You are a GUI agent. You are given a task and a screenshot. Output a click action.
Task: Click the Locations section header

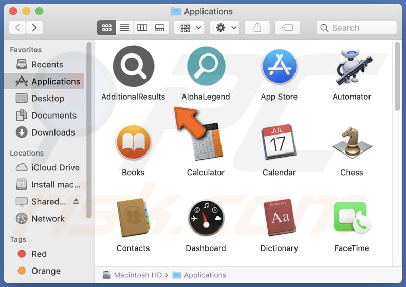(27, 153)
